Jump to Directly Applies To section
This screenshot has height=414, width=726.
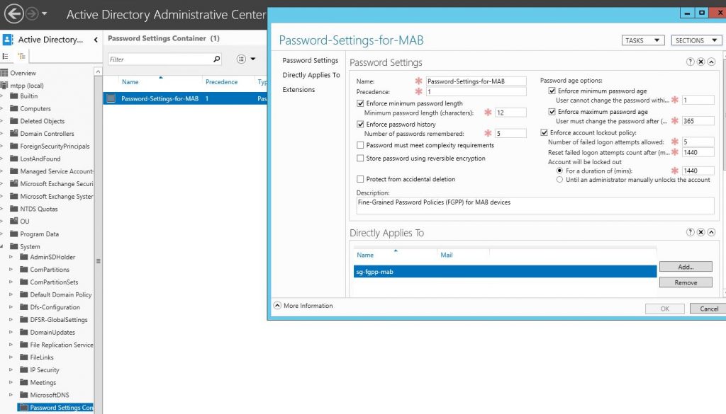tap(311, 75)
